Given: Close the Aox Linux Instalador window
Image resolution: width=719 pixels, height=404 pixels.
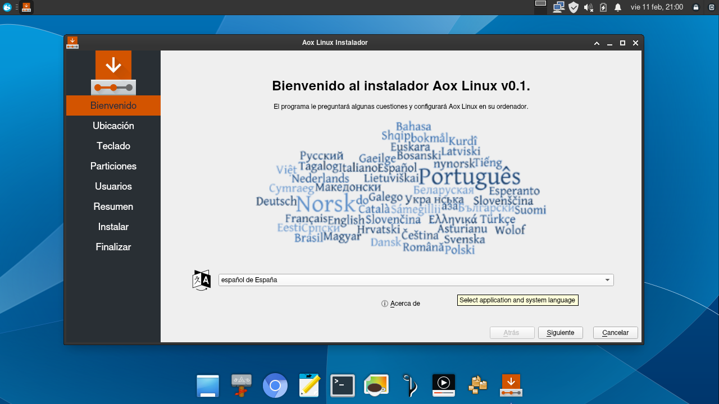Looking at the screenshot, I should 635,43.
